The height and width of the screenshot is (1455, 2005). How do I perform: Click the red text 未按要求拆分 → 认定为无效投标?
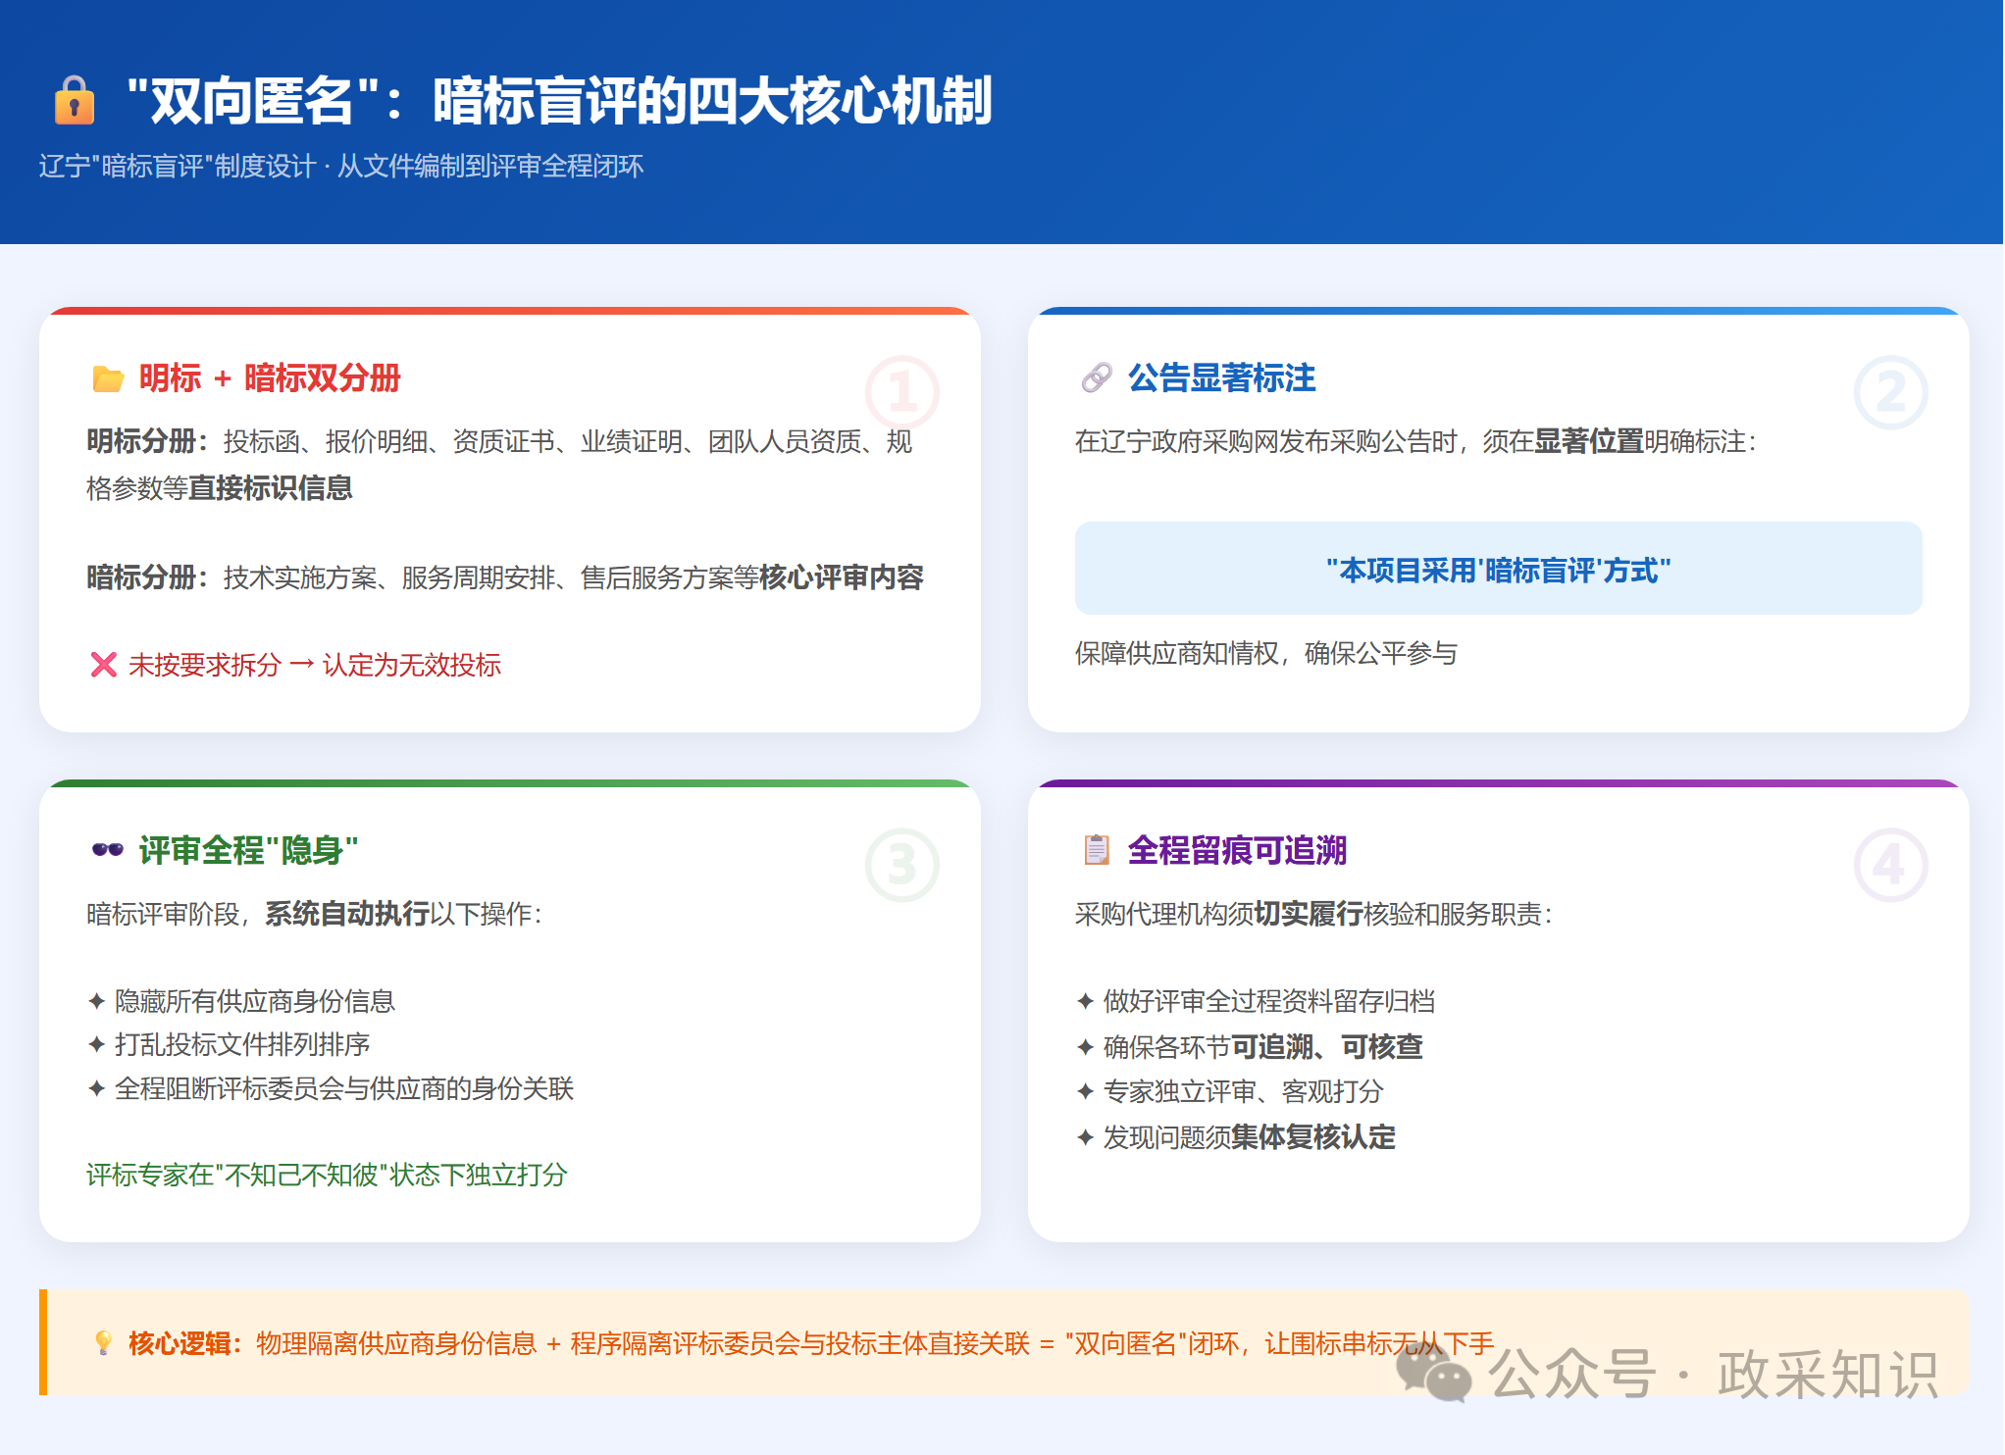coord(315,665)
